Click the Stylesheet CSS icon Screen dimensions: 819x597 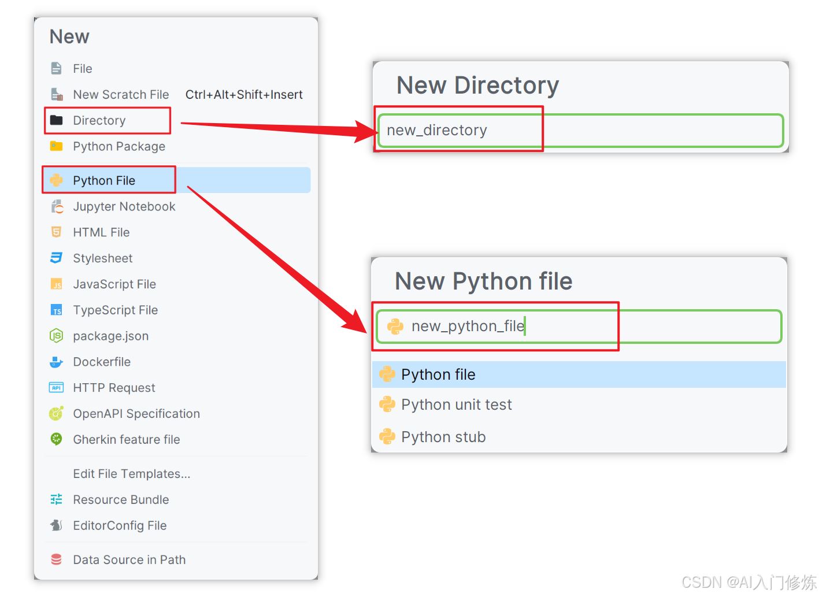56,258
